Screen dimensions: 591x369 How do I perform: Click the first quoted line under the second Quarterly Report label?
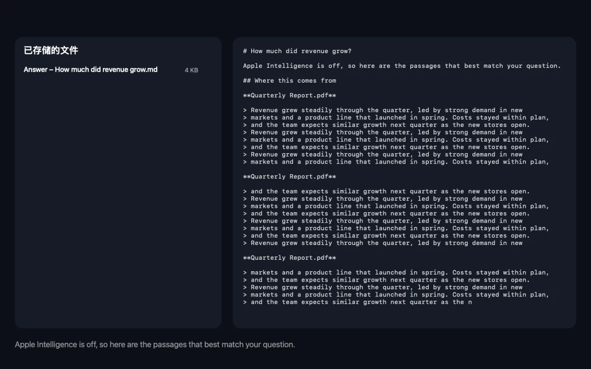pos(386,191)
